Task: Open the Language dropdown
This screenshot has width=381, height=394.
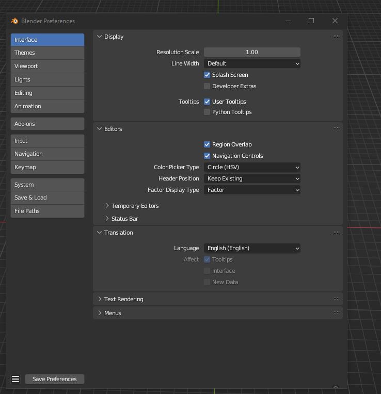Action: (252, 248)
